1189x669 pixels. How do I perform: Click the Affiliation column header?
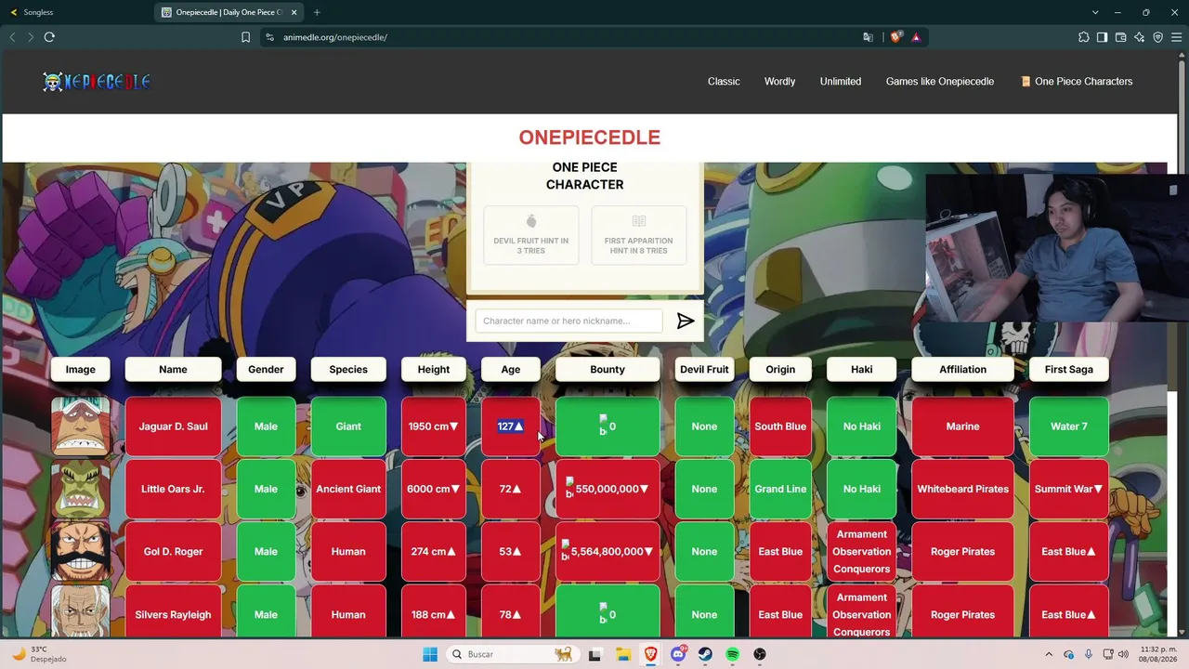pyautogui.click(x=962, y=369)
